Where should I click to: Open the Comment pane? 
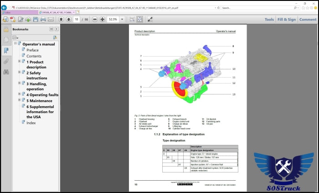(x=308, y=20)
